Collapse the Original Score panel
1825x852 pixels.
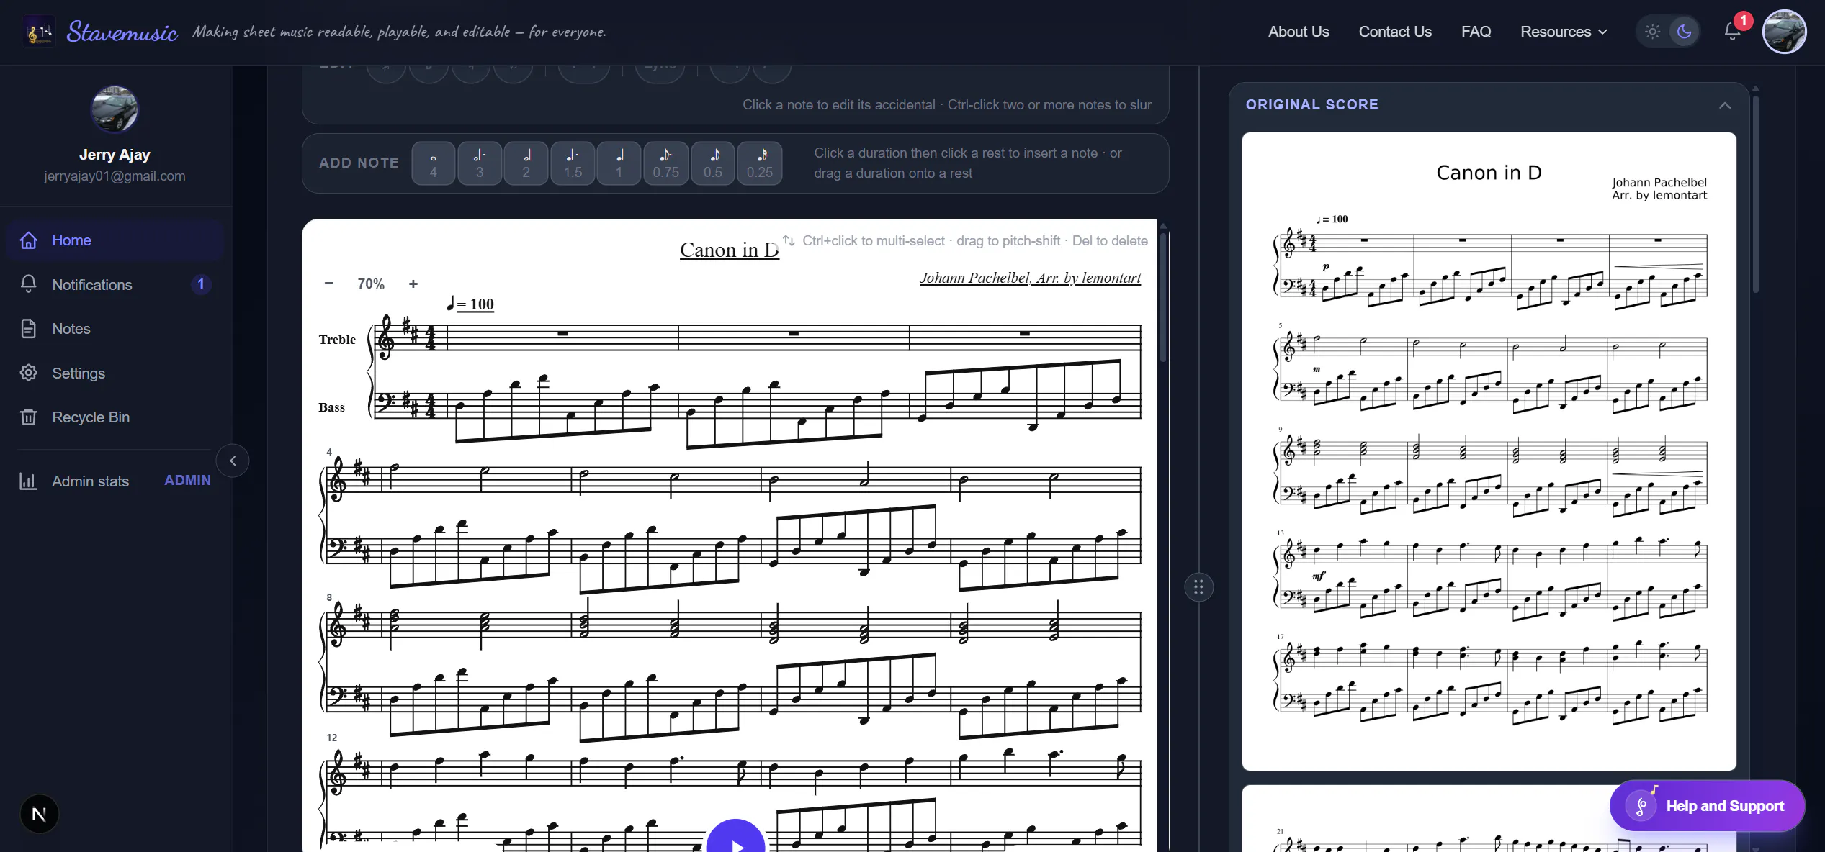click(1725, 105)
